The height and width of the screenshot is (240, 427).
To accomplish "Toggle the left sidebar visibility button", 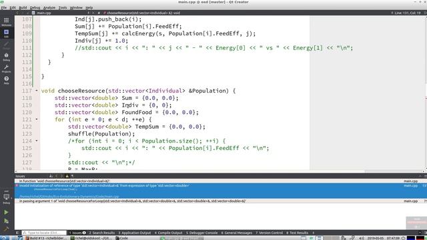I will point(17,233).
